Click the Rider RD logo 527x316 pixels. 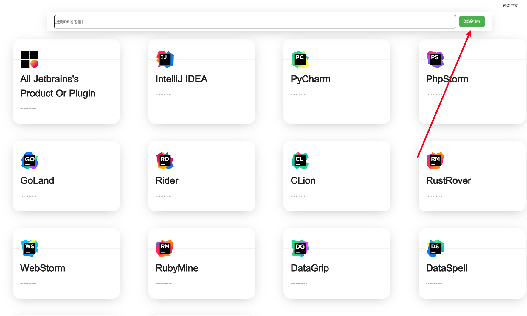pos(165,161)
